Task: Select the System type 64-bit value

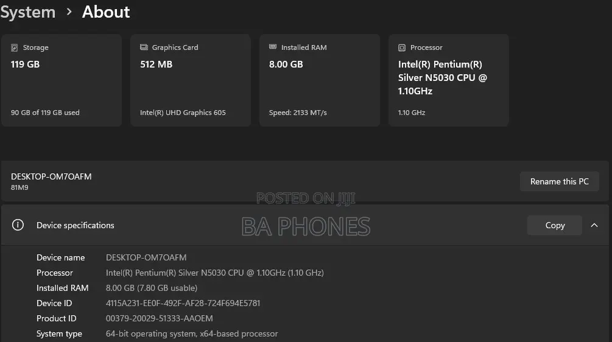Action: click(192, 334)
